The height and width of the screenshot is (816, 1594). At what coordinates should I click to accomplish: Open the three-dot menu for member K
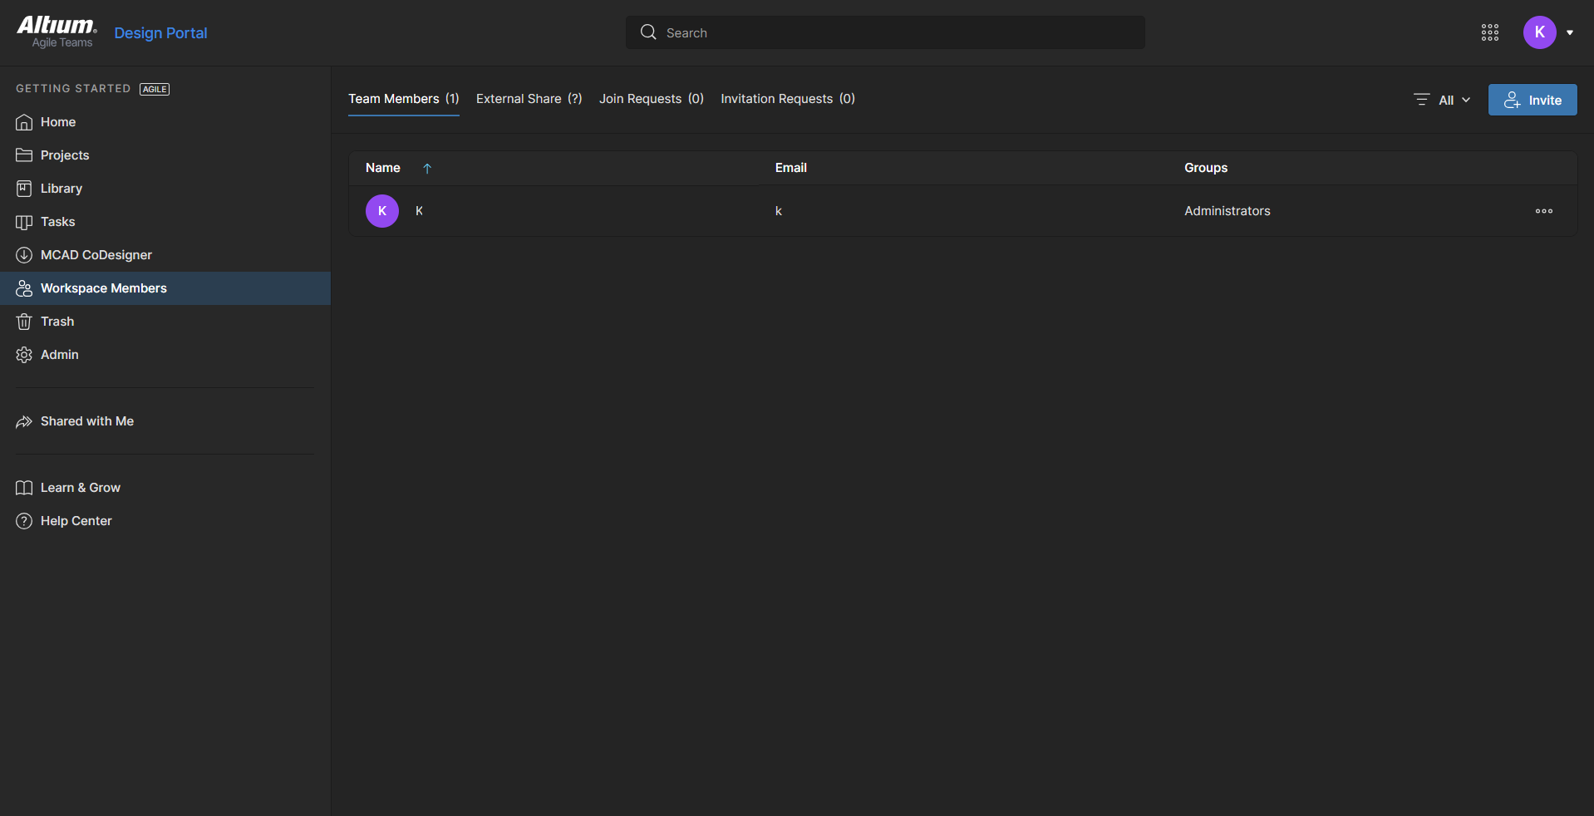(1544, 211)
